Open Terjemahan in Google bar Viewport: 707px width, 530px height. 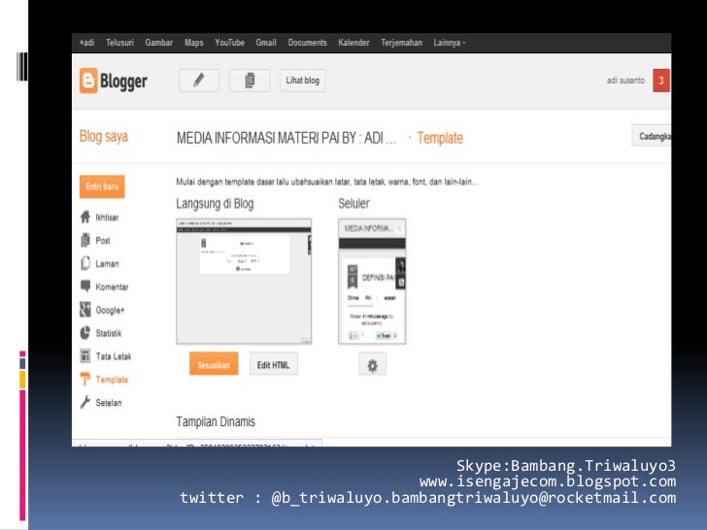[x=401, y=43]
